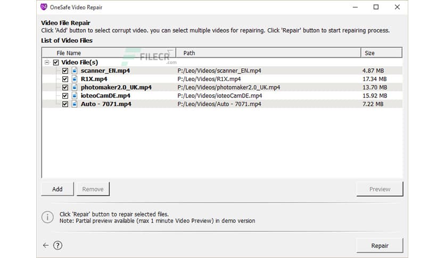Viewport: 445px width, 258px height.
Task: Select the photomaker2.0_UK.mp4 file name
Action: point(116,87)
